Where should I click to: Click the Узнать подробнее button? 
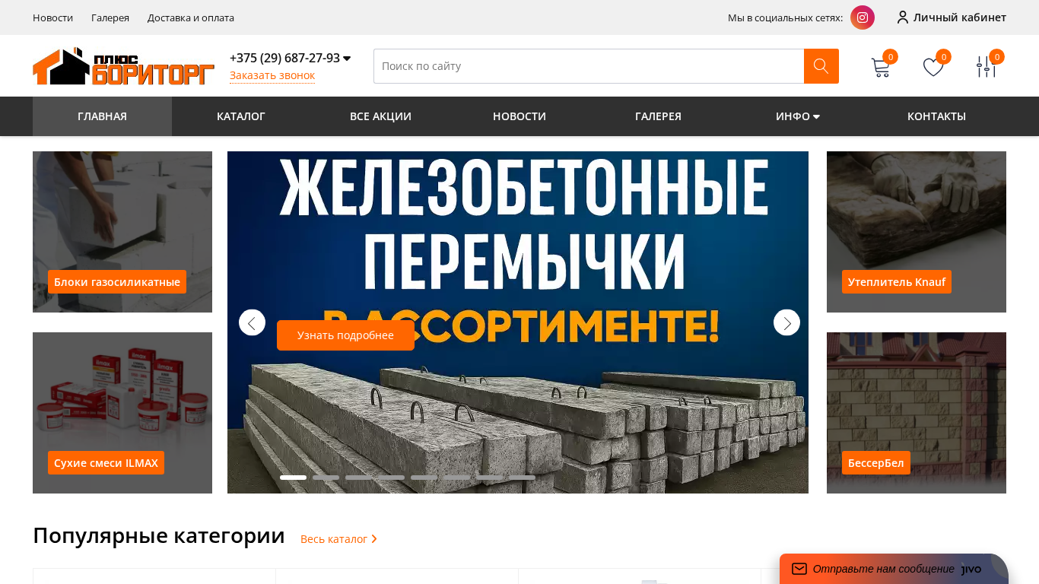pyautogui.click(x=345, y=335)
